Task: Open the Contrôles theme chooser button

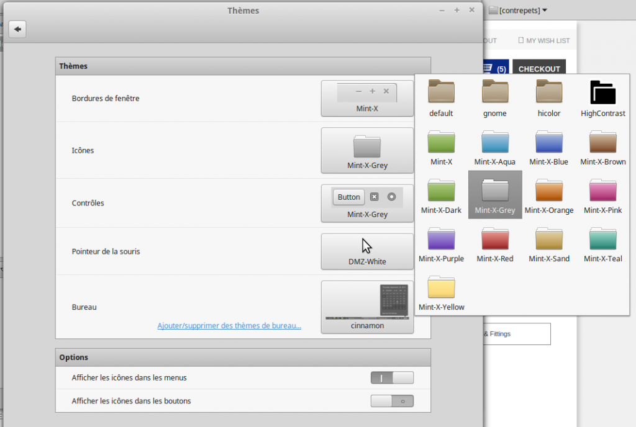Action: 367,204
